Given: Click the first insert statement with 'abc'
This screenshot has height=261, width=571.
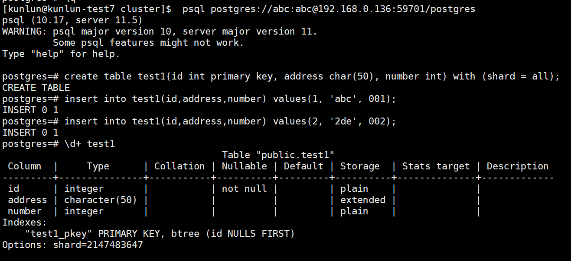Looking at the screenshot, I should click(x=230, y=99).
